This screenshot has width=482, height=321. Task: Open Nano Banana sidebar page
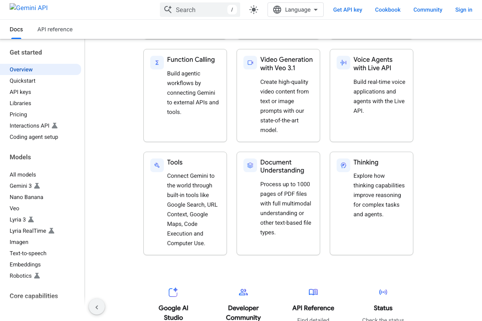[26, 197]
